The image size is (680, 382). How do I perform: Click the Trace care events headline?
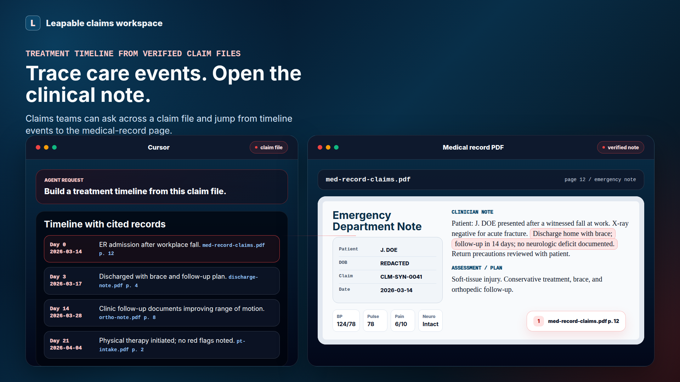coord(163,84)
